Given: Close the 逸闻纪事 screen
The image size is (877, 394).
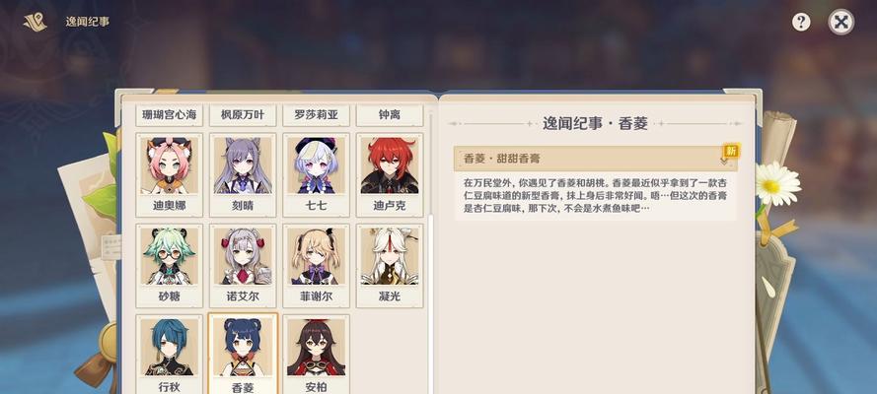Looking at the screenshot, I should click(840, 23).
